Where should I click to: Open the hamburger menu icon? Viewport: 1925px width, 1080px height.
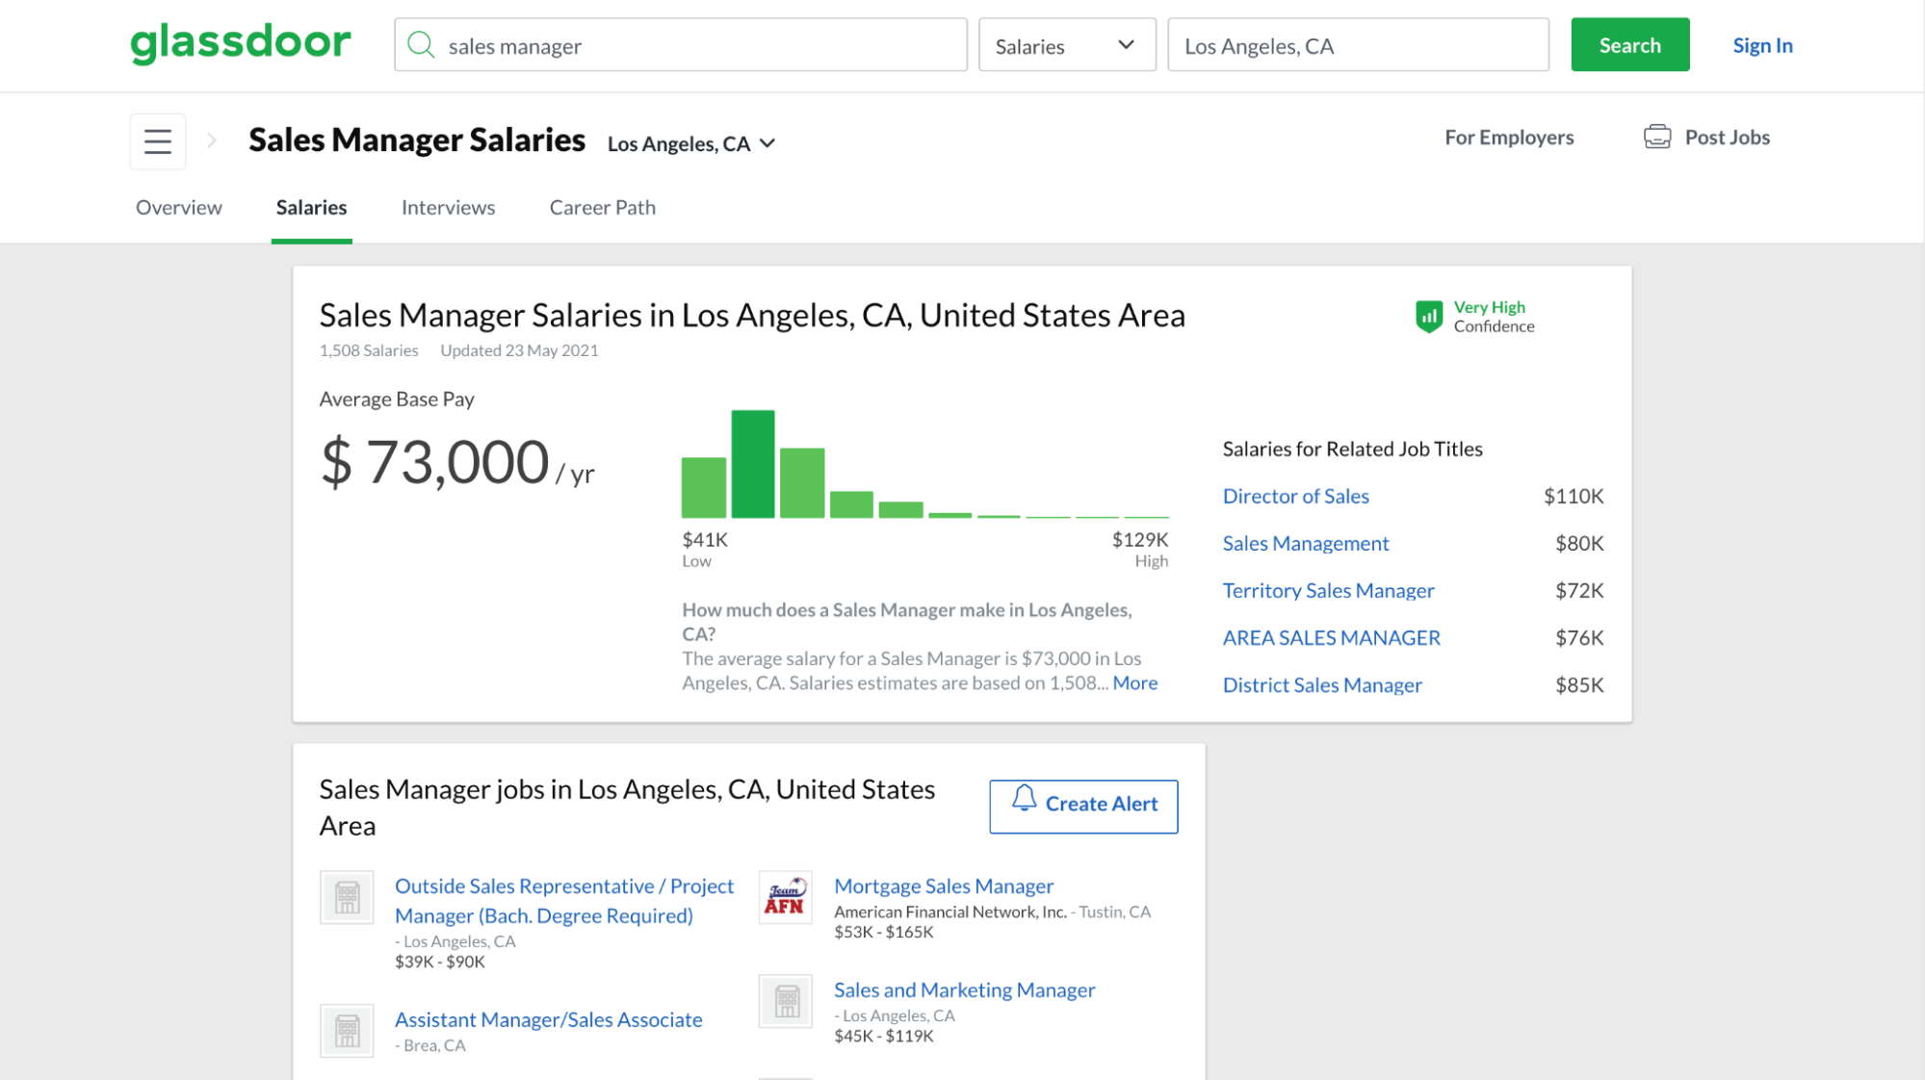pyautogui.click(x=158, y=141)
